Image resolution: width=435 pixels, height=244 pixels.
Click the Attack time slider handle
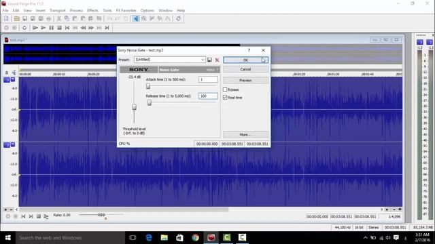(x=148, y=86)
